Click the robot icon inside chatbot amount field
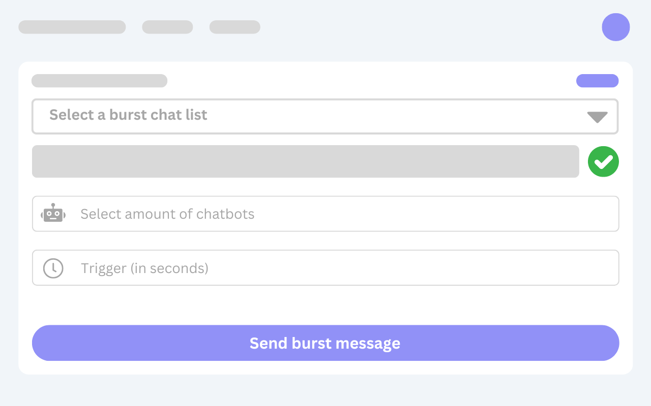Screen dimensions: 651x406 tap(53, 214)
